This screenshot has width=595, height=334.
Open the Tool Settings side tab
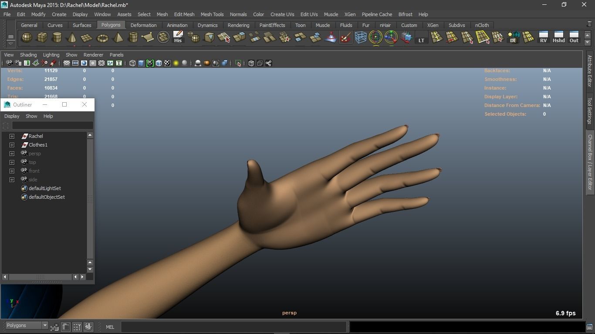[590, 110]
